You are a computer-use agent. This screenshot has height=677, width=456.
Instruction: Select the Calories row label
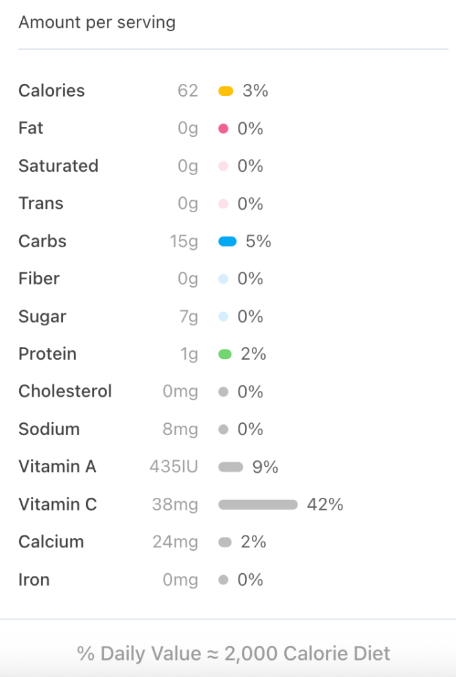52,91
